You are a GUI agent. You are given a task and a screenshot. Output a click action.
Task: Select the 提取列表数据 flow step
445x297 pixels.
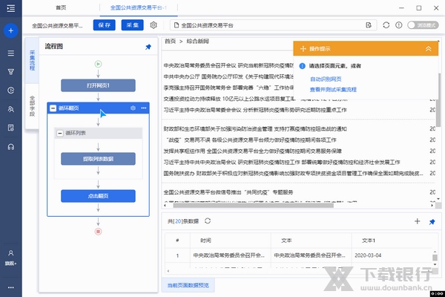pos(98,159)
